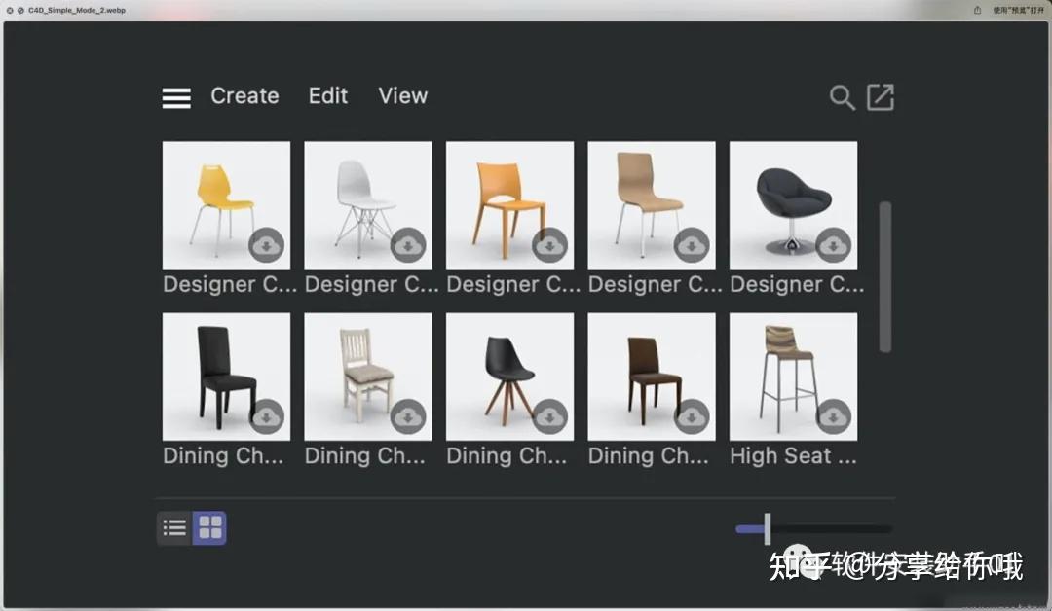Screen dimensions: 1052x611
Task: Open the Create menu
Action: [244, 95]
